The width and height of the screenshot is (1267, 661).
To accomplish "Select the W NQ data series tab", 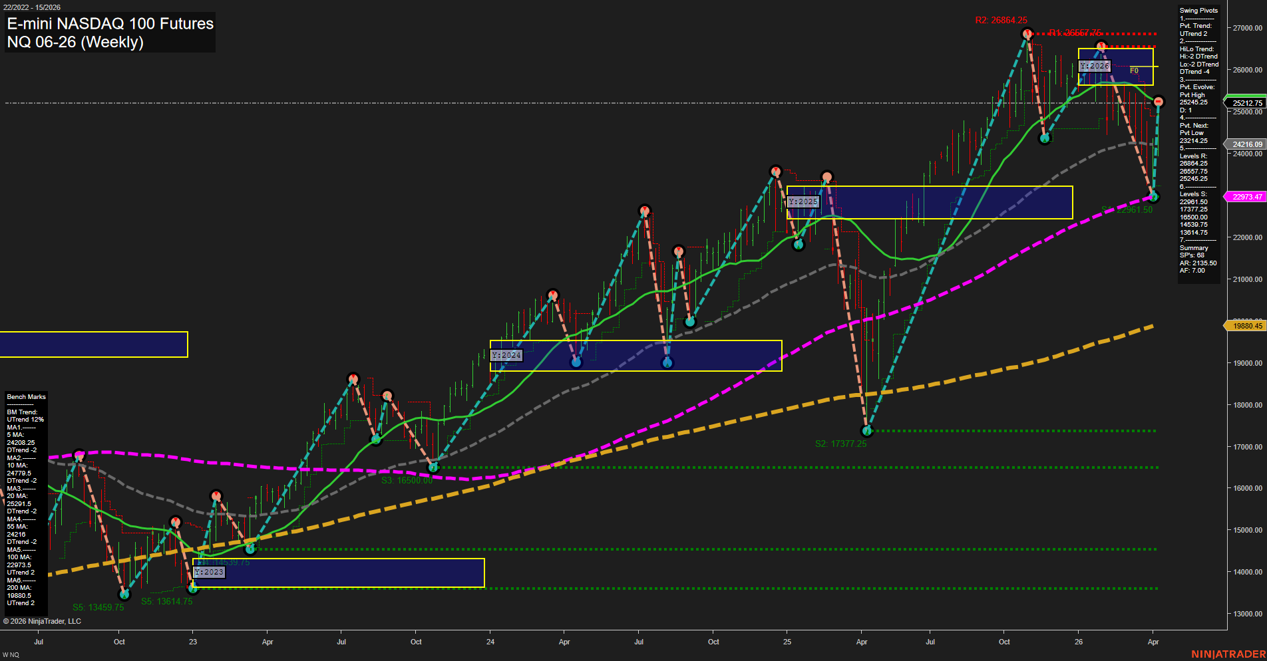I will 10,653.
